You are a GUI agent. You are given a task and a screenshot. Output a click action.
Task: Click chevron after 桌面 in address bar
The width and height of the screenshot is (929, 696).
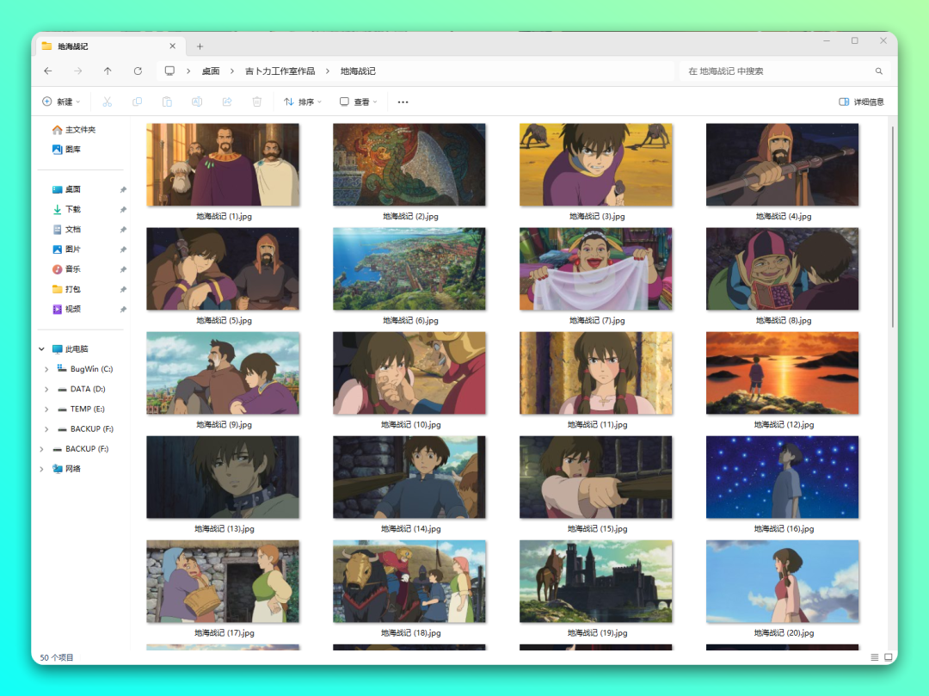(231, 71)
